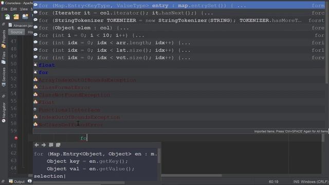Click the 'Imported Items' Ctrl+SPACE hint
The image size is (329, 185).
point(291,132)
